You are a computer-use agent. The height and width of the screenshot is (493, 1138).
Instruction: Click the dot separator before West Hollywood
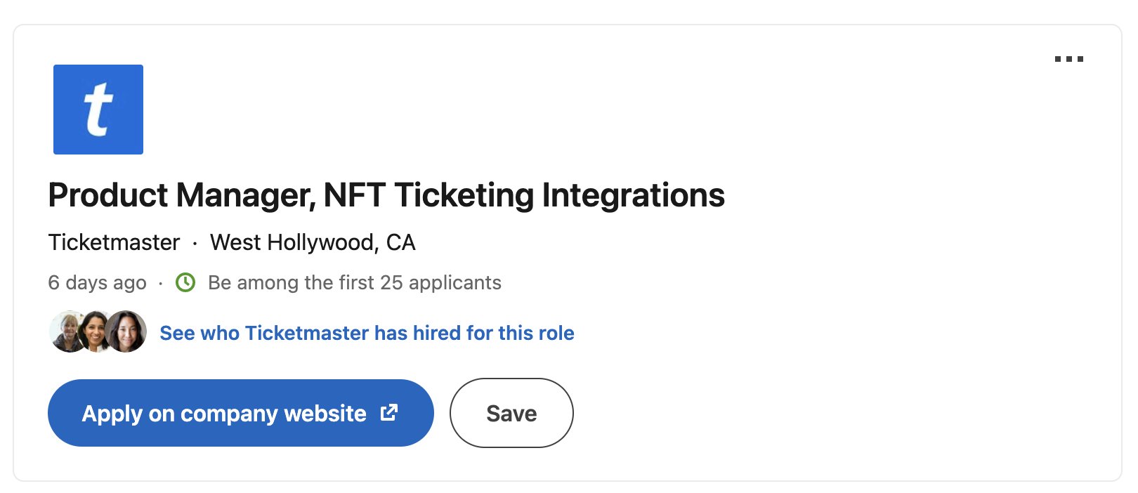click(x=195, y=243)
